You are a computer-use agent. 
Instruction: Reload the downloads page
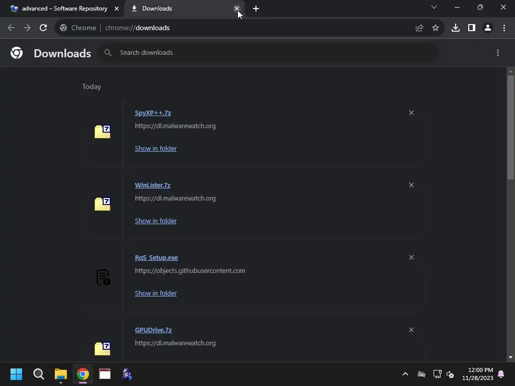click(x=43, y=28)
